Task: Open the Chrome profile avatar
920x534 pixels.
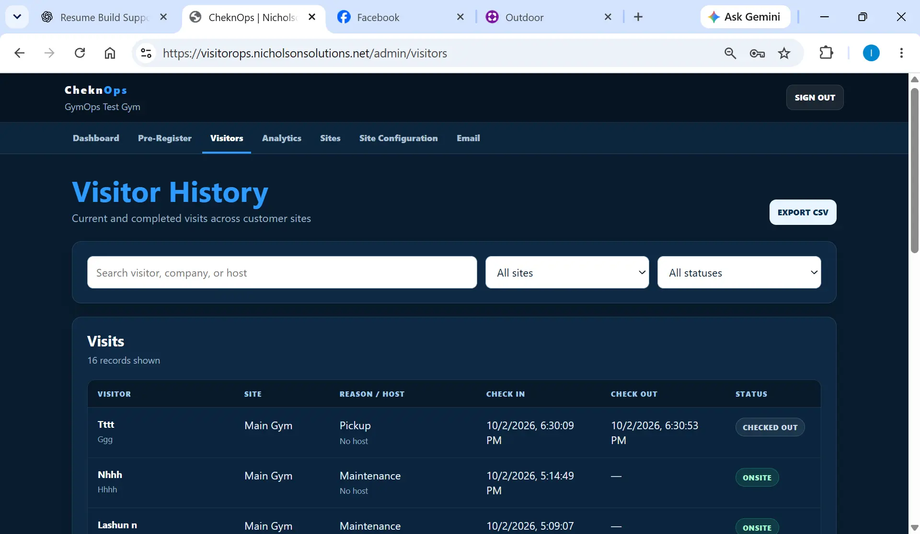Action: click(871, 53)
